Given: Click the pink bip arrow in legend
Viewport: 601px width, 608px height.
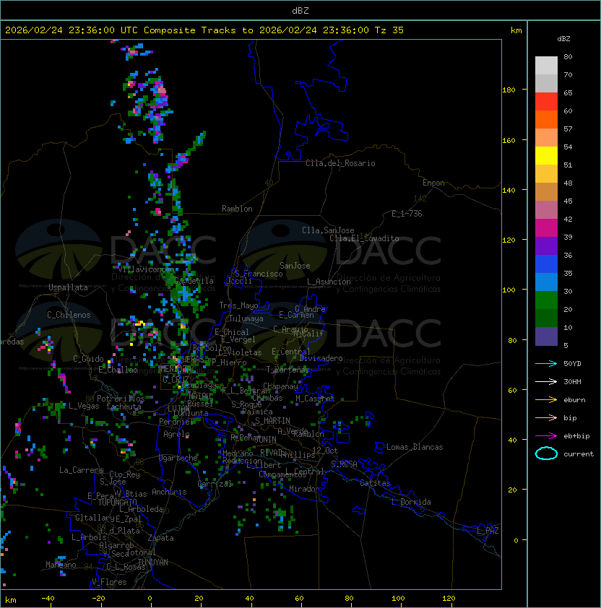Looking at the screenshot, I should pos(546,417).
